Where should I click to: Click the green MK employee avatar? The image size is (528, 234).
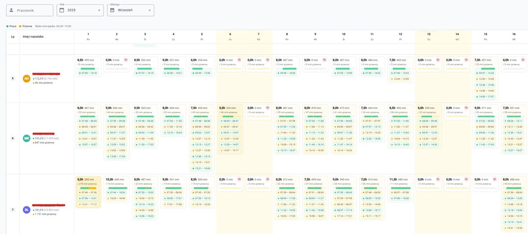[x=26, y=138]
